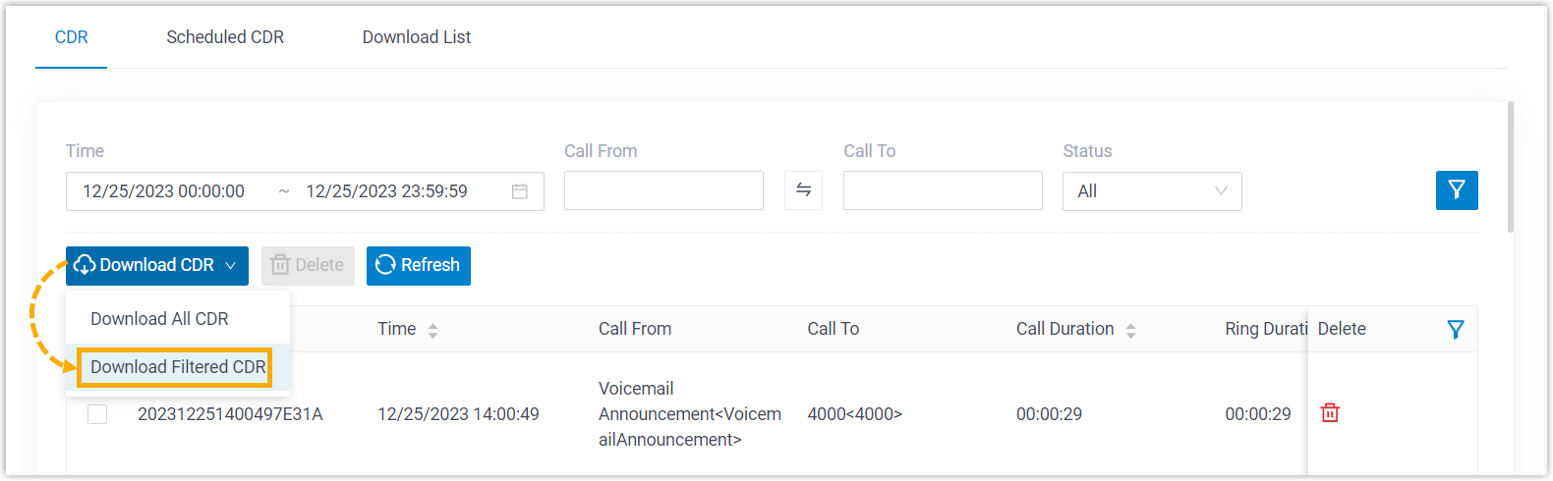The image size is (1553, 481).
Task: Select the checkbox for record 202312251400497E31A
Action: pyautogui.click(x=97, y=414)
